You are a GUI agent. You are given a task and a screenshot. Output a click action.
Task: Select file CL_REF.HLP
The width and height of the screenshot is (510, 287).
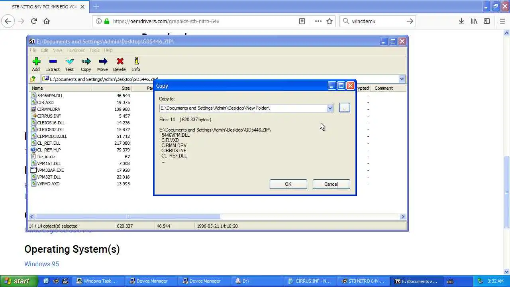click(x=49, y=150)
